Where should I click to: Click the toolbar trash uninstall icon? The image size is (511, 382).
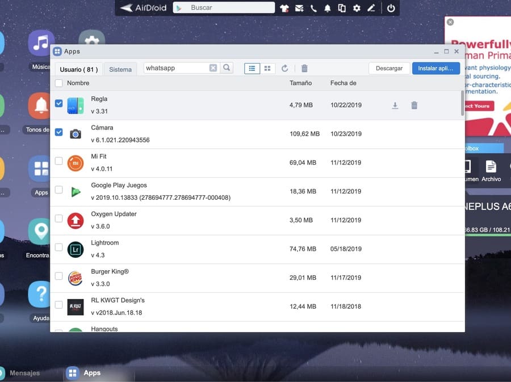(x=304, y=68)
